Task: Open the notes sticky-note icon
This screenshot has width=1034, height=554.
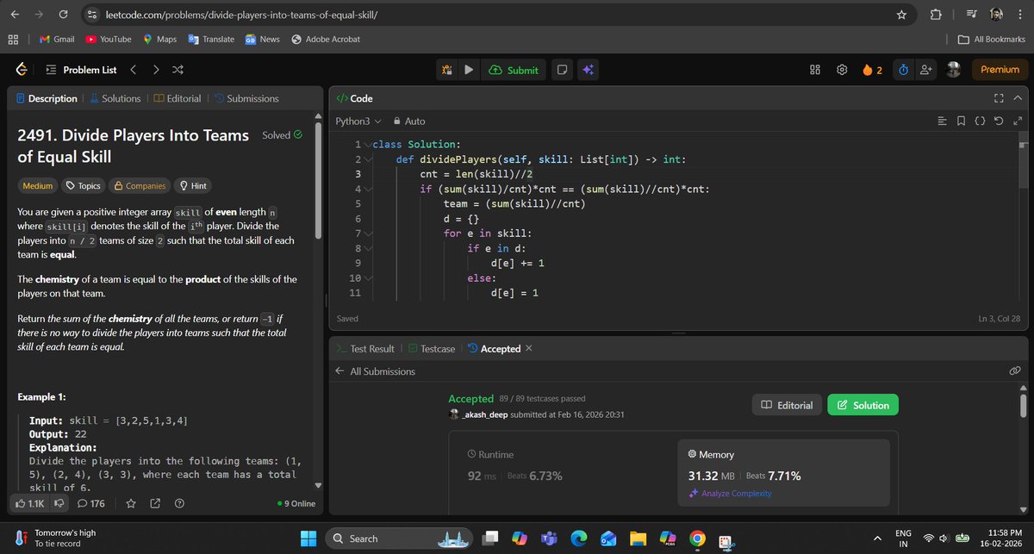Action: pyautogui.click(x=561, y=71)
